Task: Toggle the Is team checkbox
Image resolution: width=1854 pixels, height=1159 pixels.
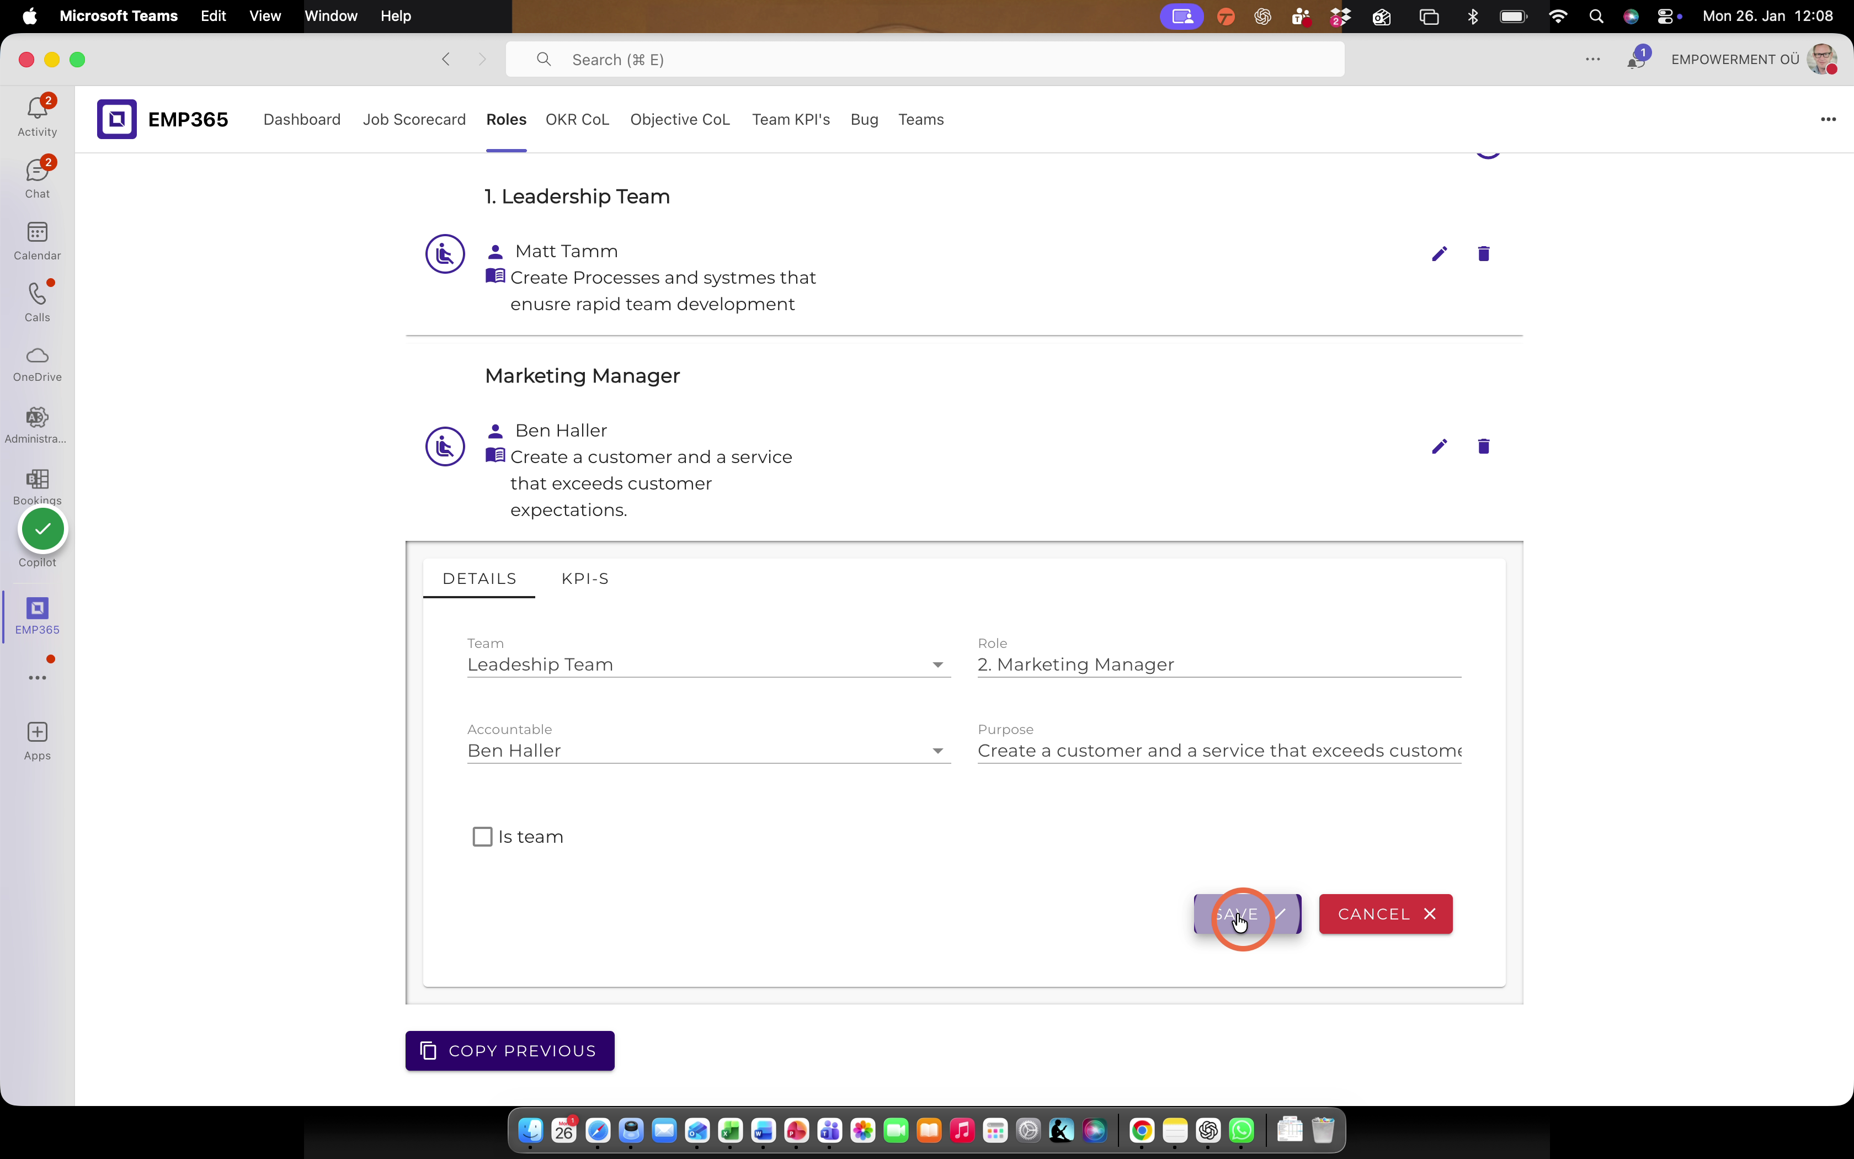Action: coord(483,836)
